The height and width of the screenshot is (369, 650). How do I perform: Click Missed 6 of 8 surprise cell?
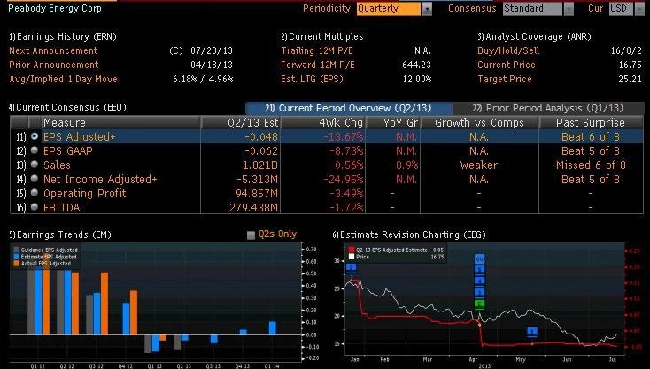click(x=591, y=165)
